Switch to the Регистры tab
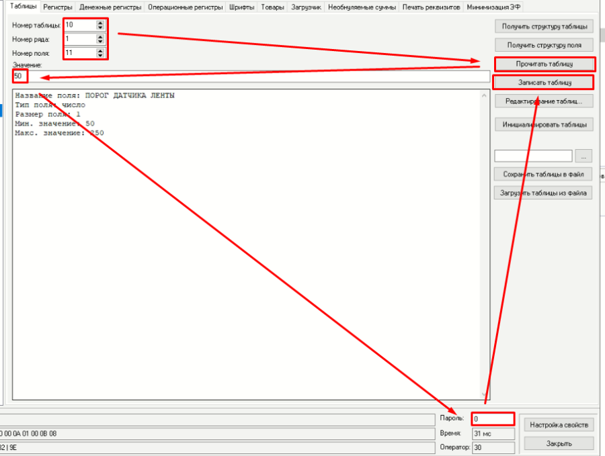 (57, 7)
